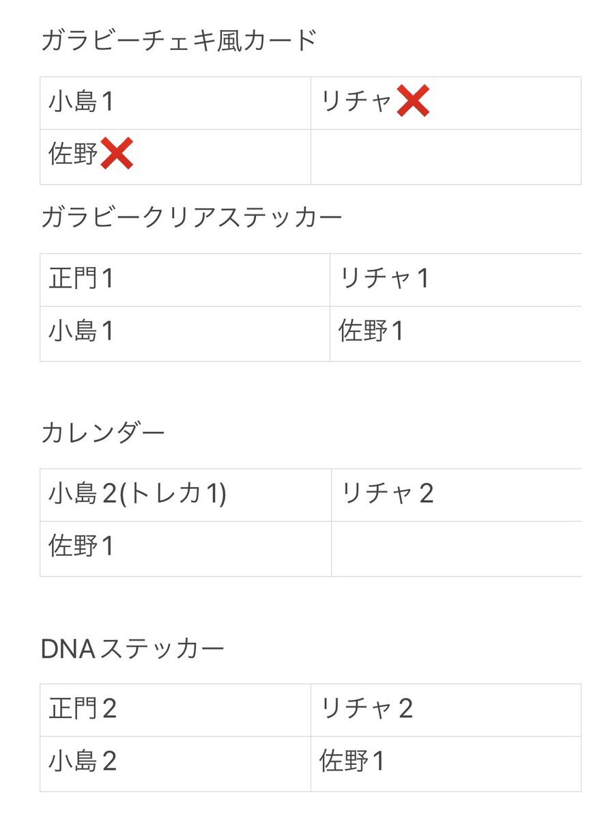Select the 正門2 cell in DNAステッカー
This screenshot has width=600, height=819.
[175, 710]
